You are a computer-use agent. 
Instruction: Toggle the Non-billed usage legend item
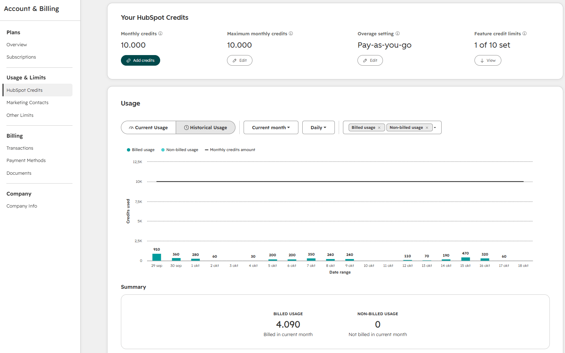click(180, 150)
